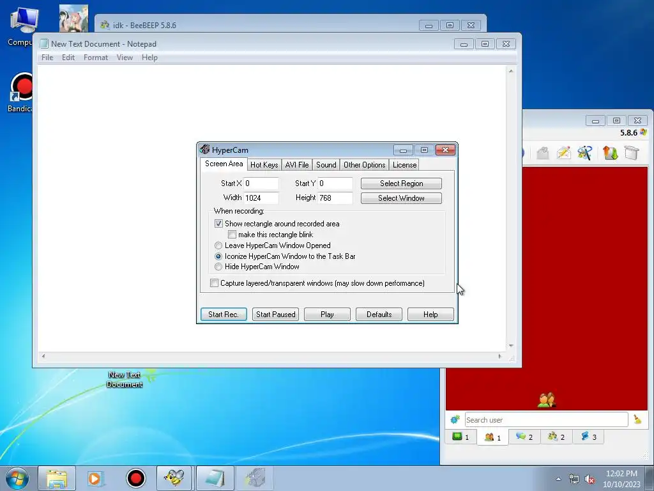Click the blue gear icon beside Search user
Image resolution: width=654 pixels, height=491 pixels.
point(455,419)
